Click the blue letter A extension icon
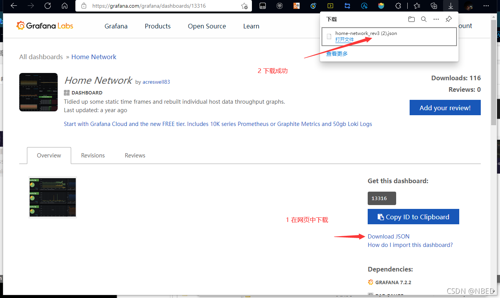 tap(364, 6)
